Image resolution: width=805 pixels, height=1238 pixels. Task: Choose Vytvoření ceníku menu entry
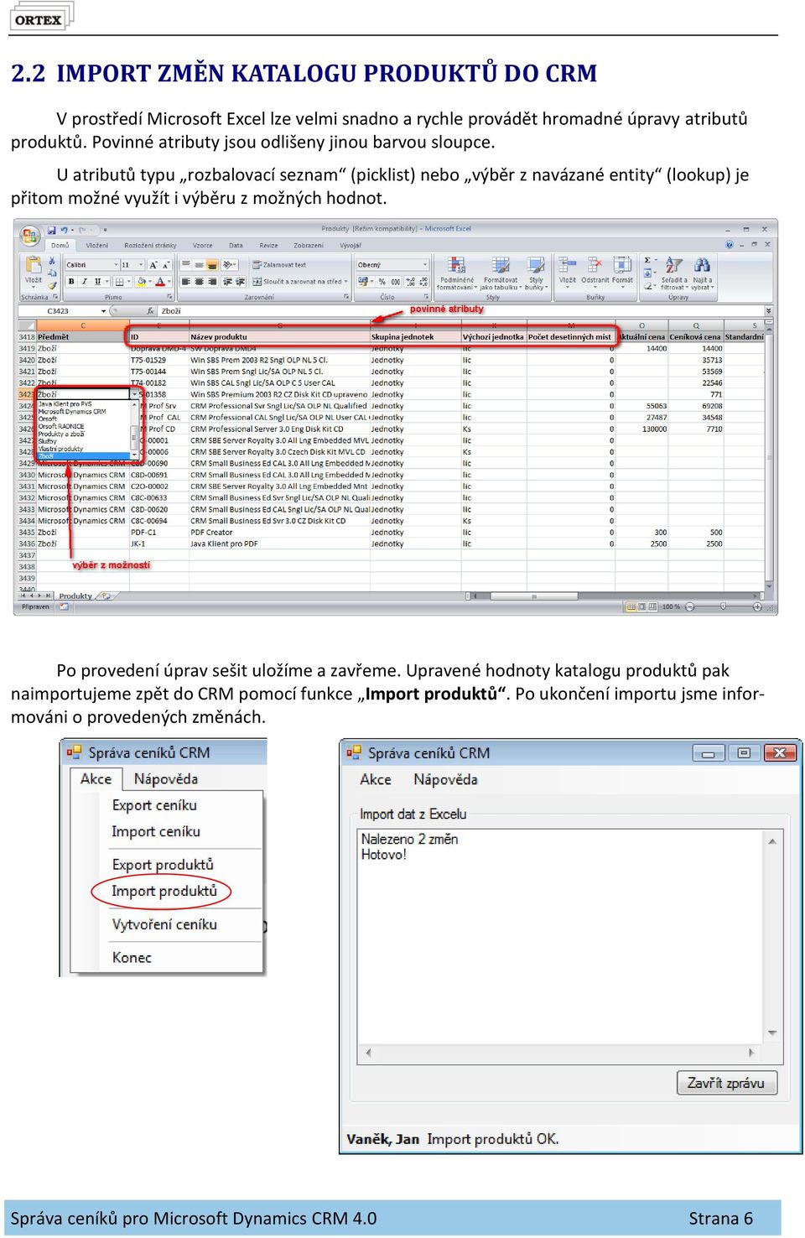click(x=164, y=924)
